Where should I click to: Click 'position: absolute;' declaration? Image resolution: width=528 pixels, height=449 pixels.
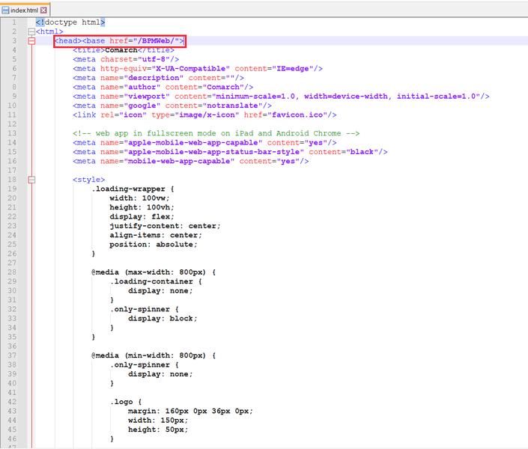[154, 245]
